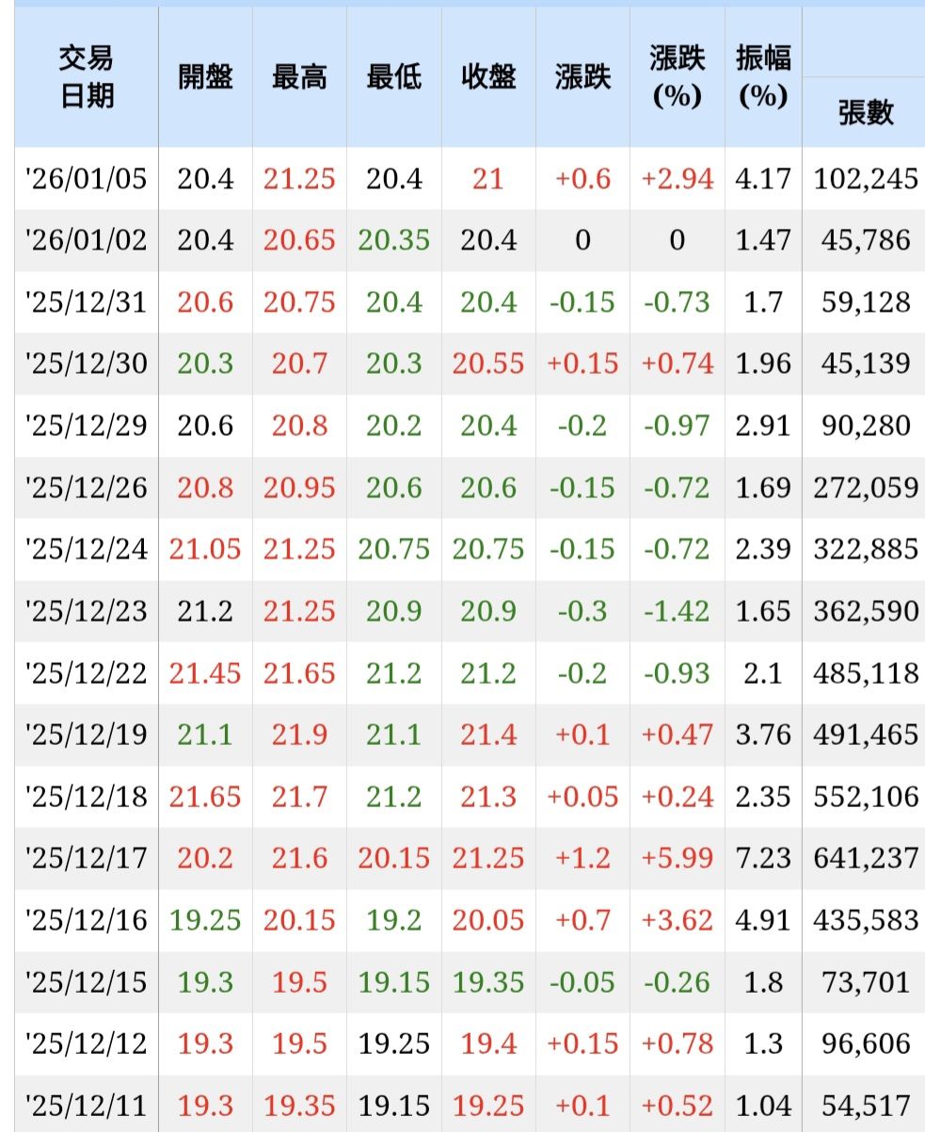This screenshot has width=925, height=1132.
Task: Select the 最低 column header
Action: (x=393, y=77)
